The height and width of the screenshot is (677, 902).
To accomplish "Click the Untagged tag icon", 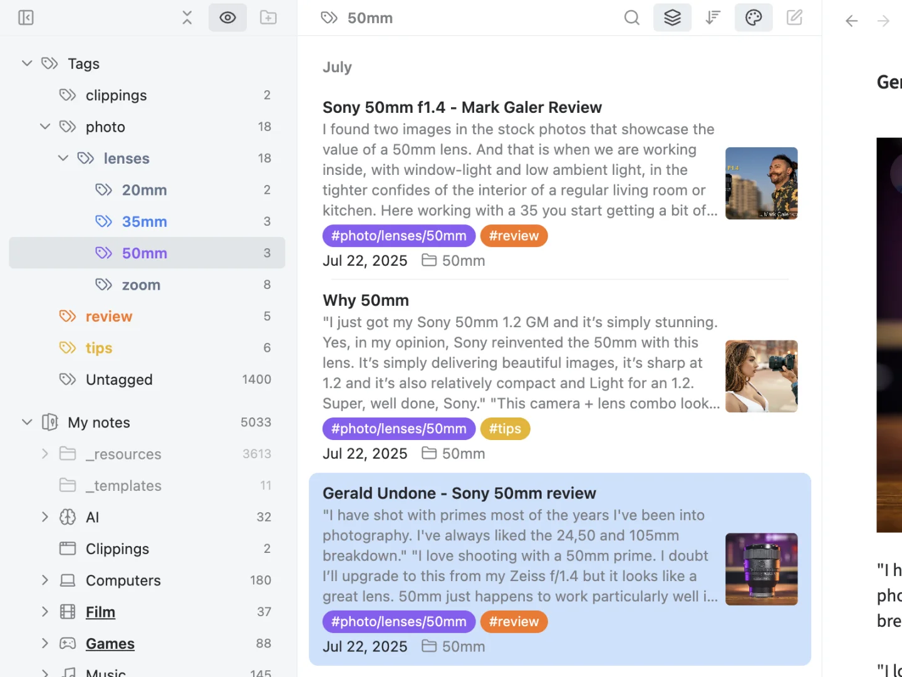I will click(x=68, y=379).
